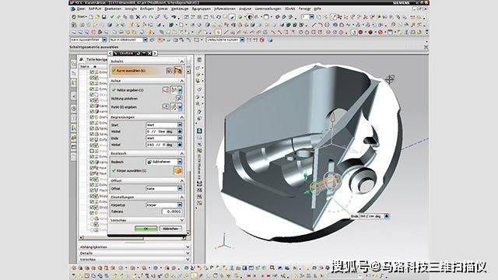Expand the Details panel
Screen dimensions: 498x280
pos(188,254)
